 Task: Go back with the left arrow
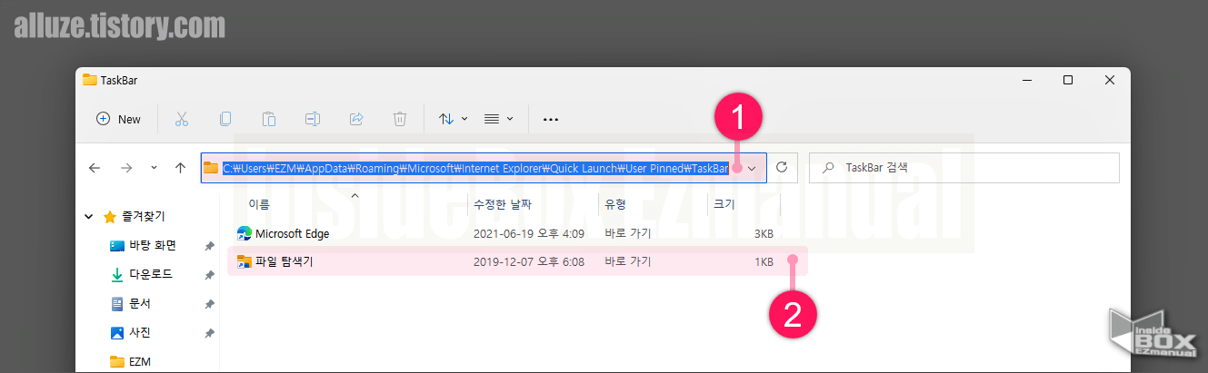[95, 168]
